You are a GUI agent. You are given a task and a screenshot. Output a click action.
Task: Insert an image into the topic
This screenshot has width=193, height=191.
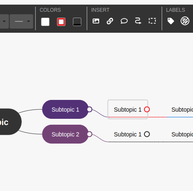[x=96, y=21]
